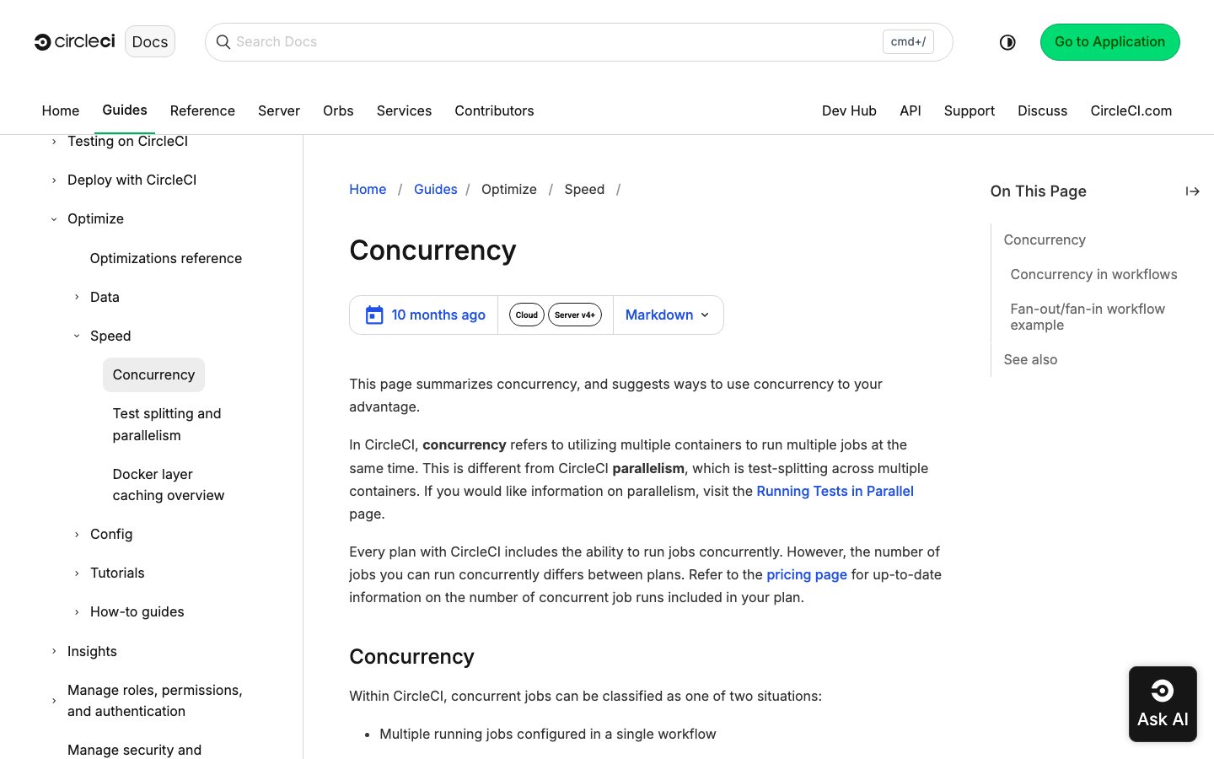The height and width of the screenshot is (759, 1214).
Task: Follow Running Tests in Parallel link
Action: tap(835, 491)
